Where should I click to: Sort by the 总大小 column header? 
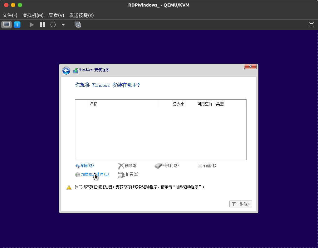point(172,104)
